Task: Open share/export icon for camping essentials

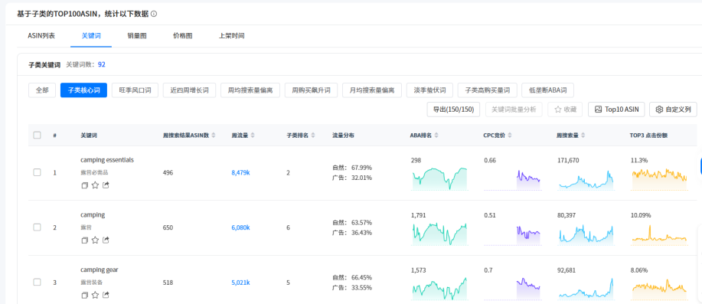Action: pyautogui.click(x=106, y=185)
